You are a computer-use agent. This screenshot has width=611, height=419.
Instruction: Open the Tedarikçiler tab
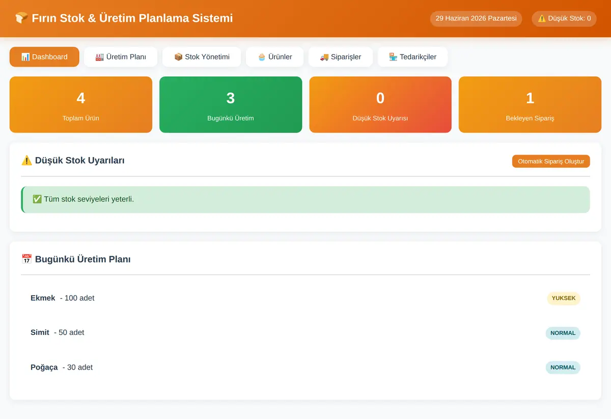(412, 57)
